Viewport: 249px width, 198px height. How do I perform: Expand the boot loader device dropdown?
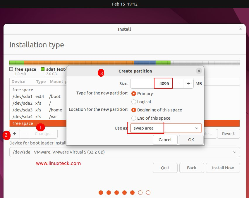[125, 152]
